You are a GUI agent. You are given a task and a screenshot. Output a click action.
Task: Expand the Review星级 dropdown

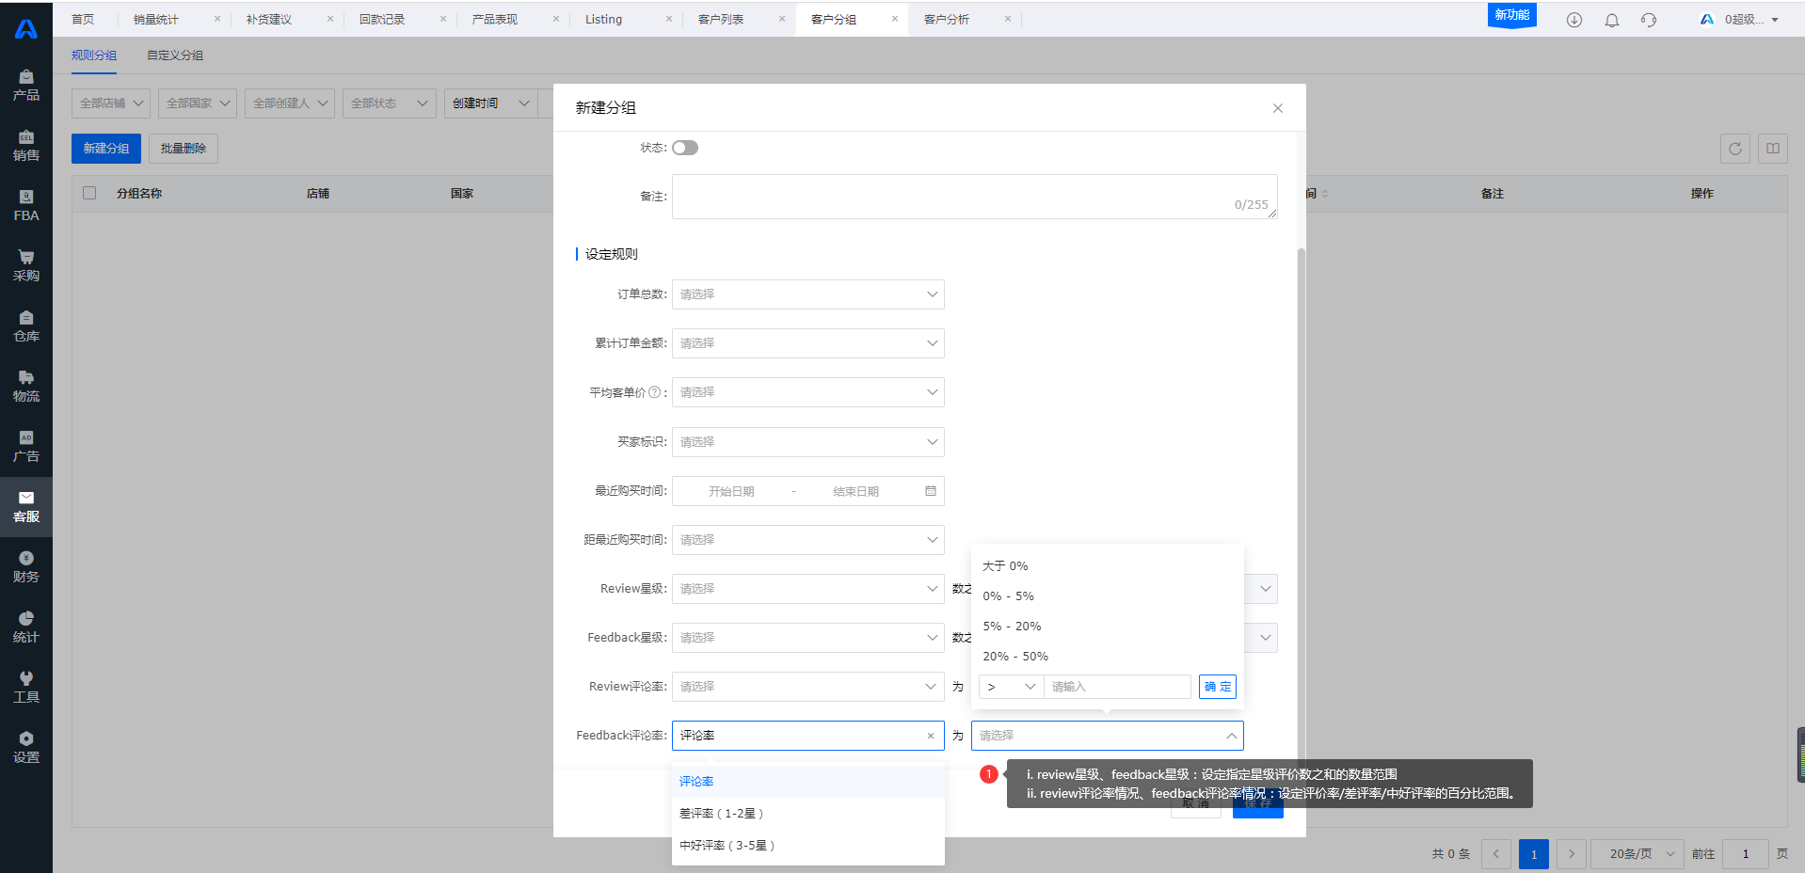point(808,589)
